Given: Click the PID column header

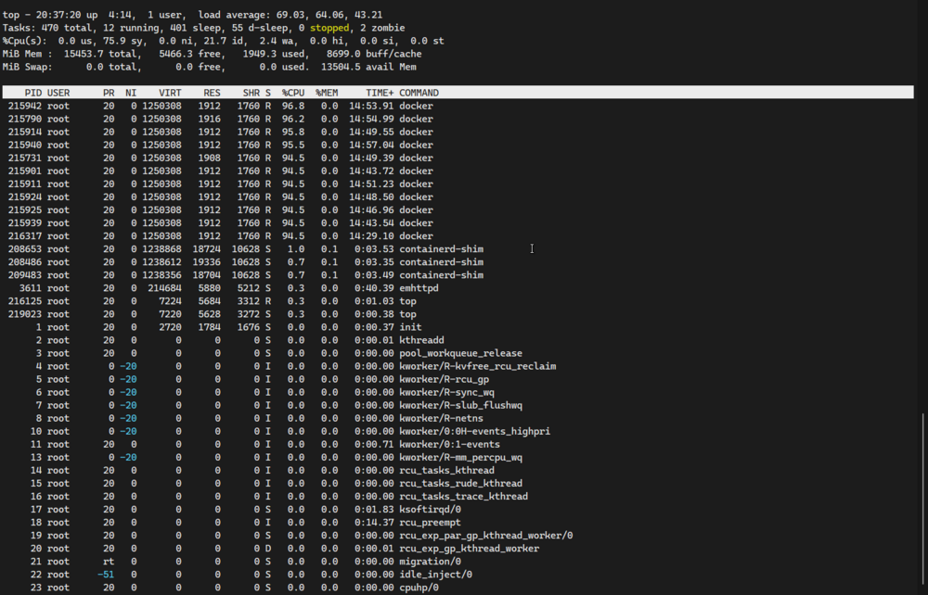Looking at the screenshot, I should [x=33, y=93].
